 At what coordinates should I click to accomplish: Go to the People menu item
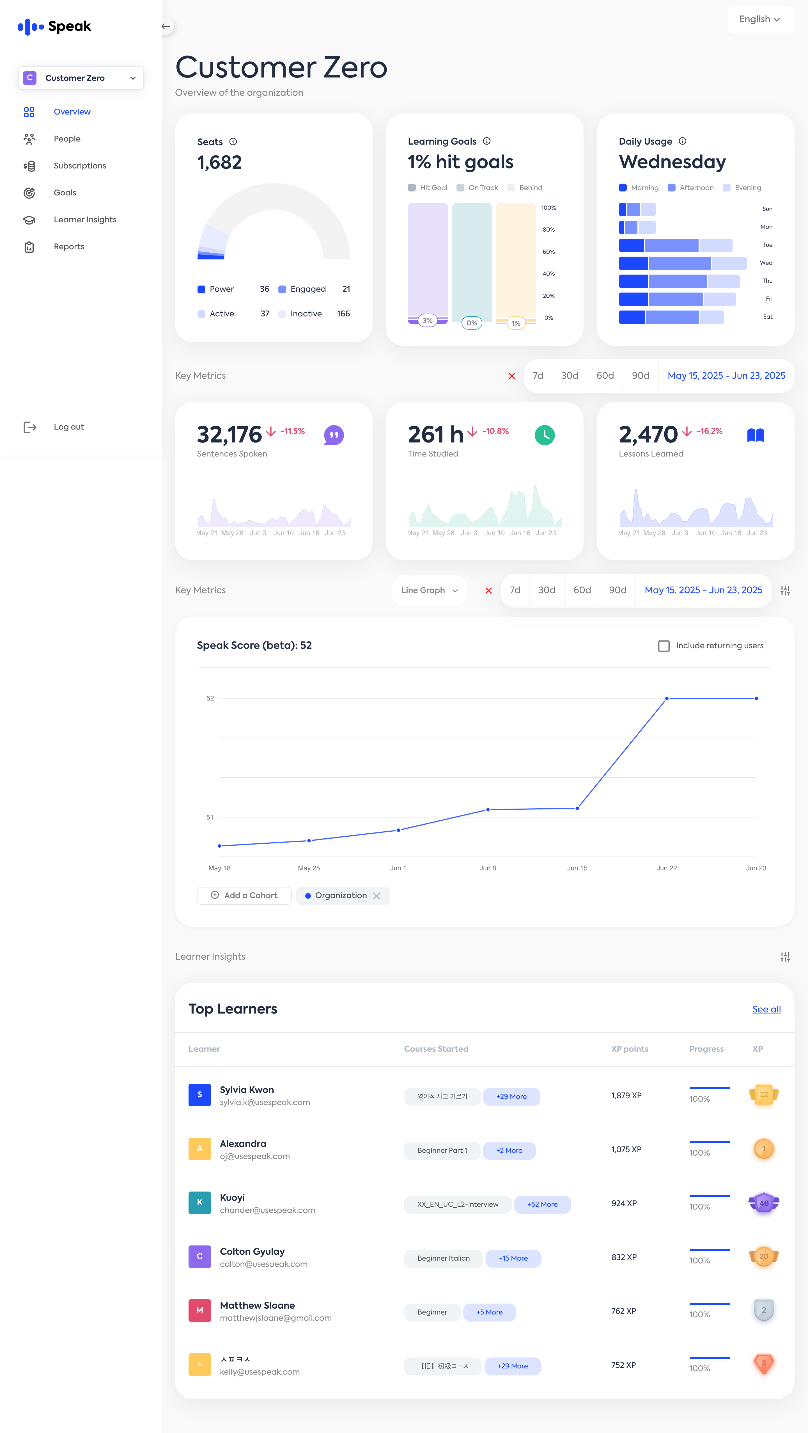point(67,138)
